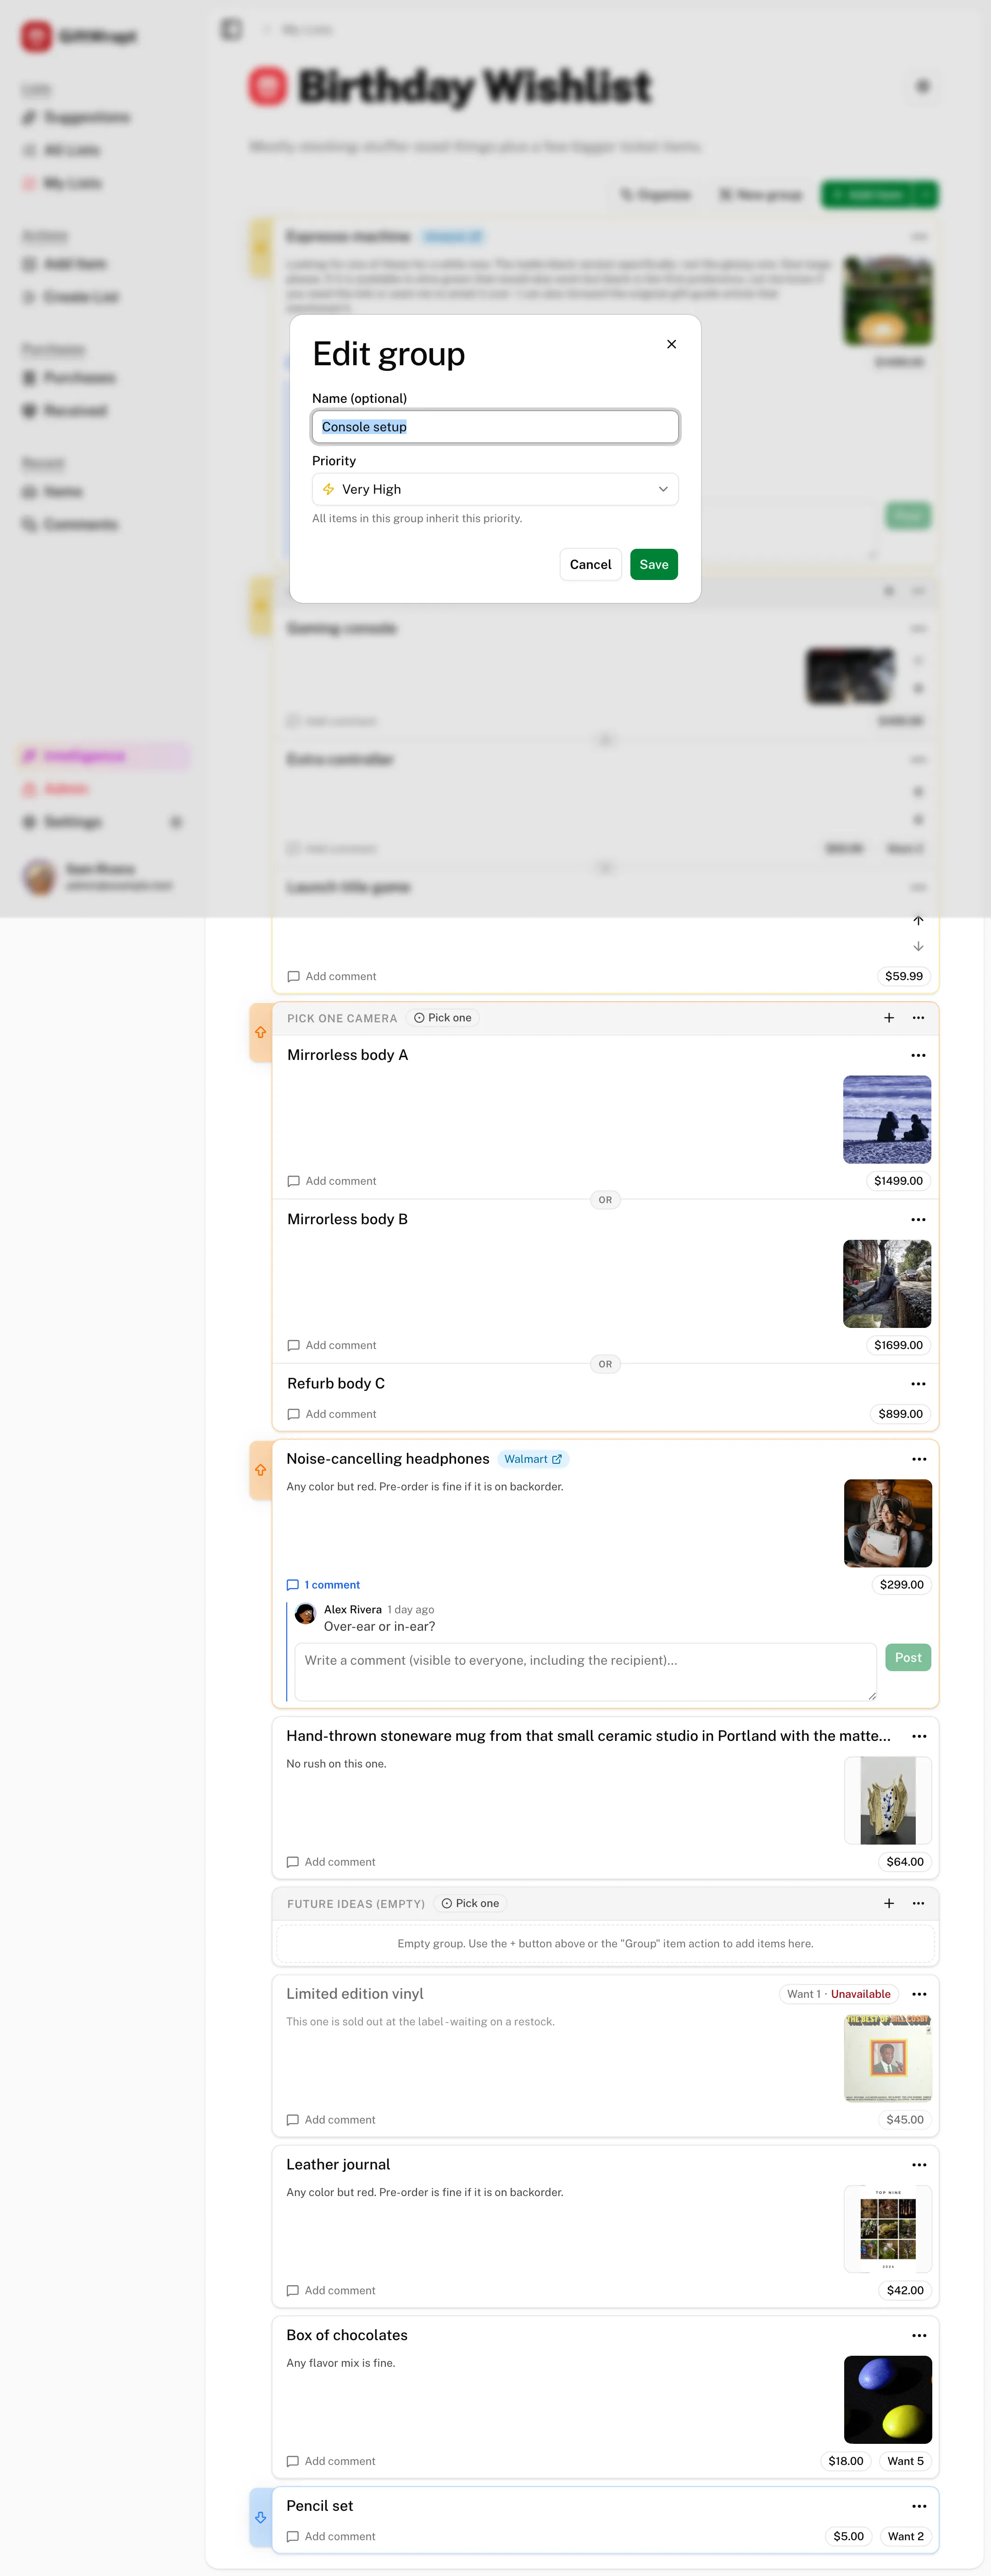Add comment on the $59.99 item
Viewport: 991px width, 2576px height.
[332, 976]
